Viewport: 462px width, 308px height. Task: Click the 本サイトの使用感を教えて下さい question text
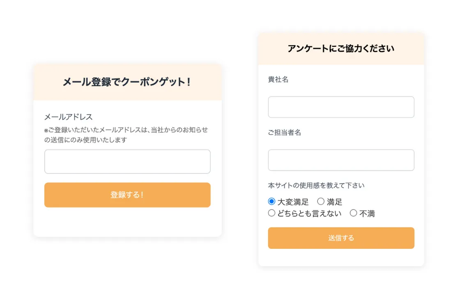click(316, 186)
